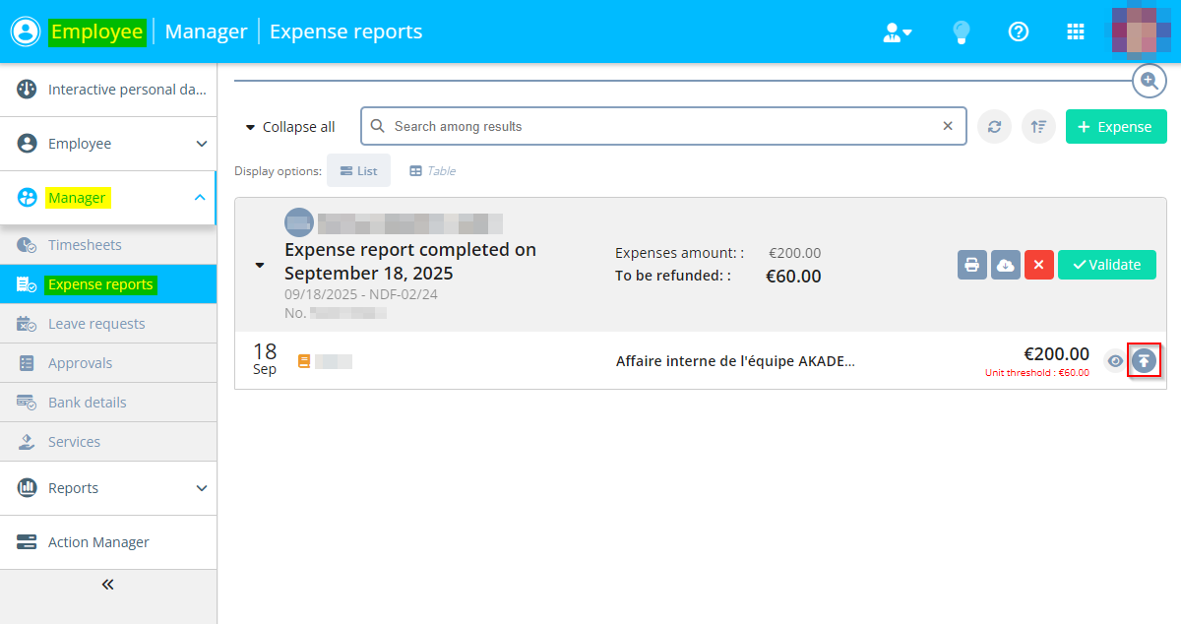Download the expense report via cloud icon

1005,265
